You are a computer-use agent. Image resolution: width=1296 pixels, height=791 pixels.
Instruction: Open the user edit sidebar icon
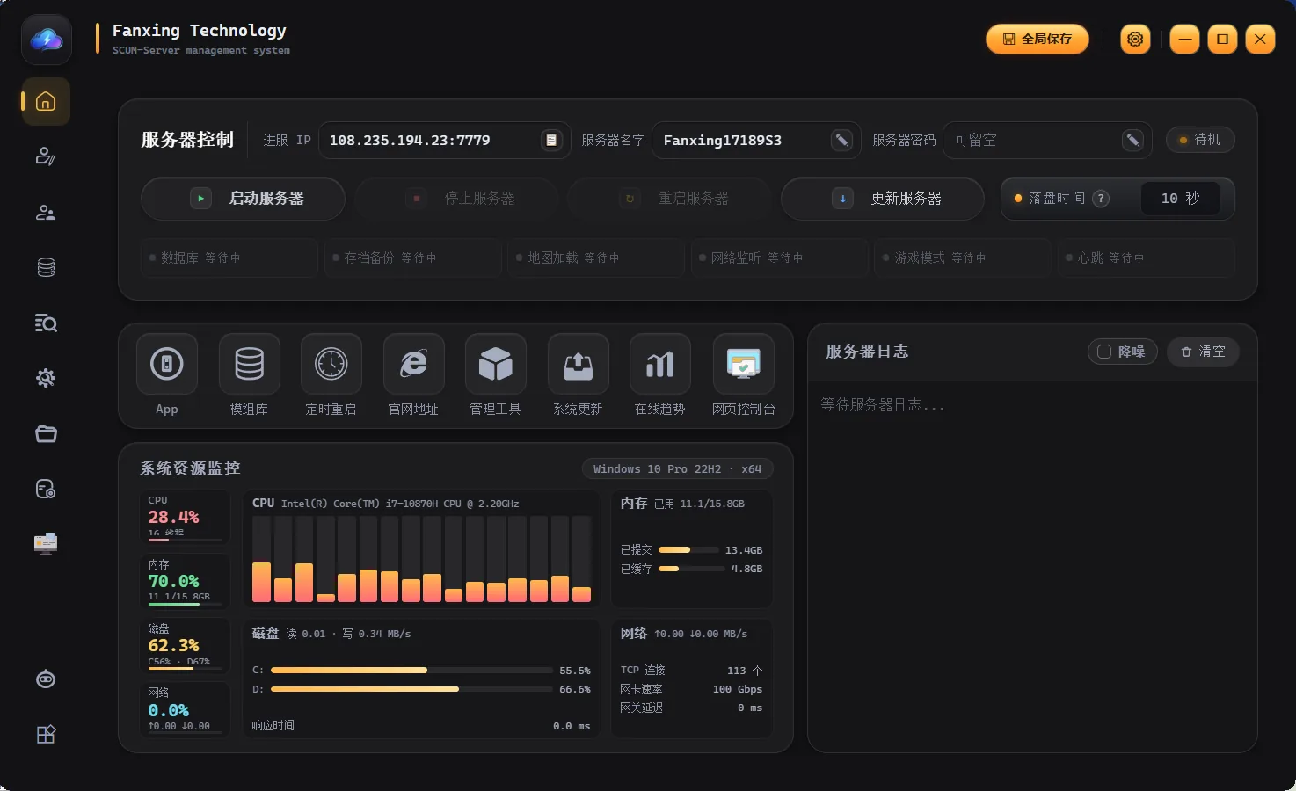(46, 156)
